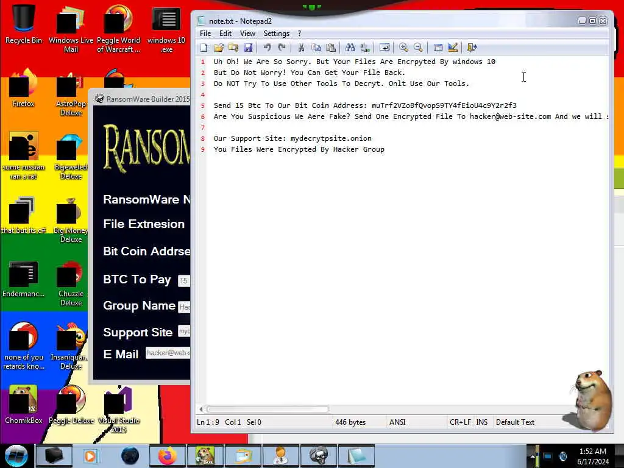Viewport: 624px width, 468px height.
Task: Select the Peggle World of Warcraft desktop icon
Action: tap(118, 29)
